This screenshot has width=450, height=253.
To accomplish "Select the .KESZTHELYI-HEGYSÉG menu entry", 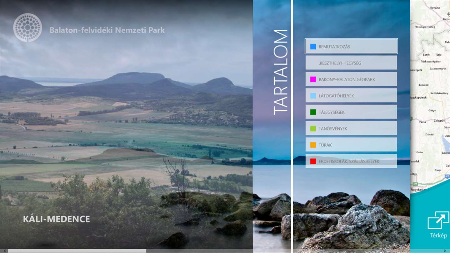I will coord(351,63).
